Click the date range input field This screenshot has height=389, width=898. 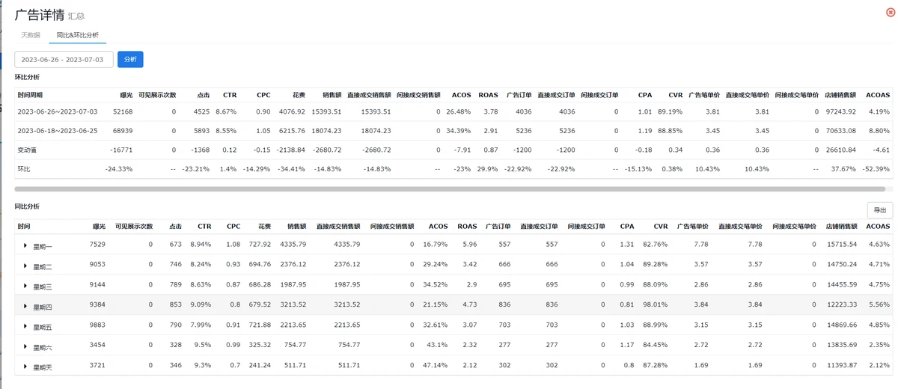point(64,59)
